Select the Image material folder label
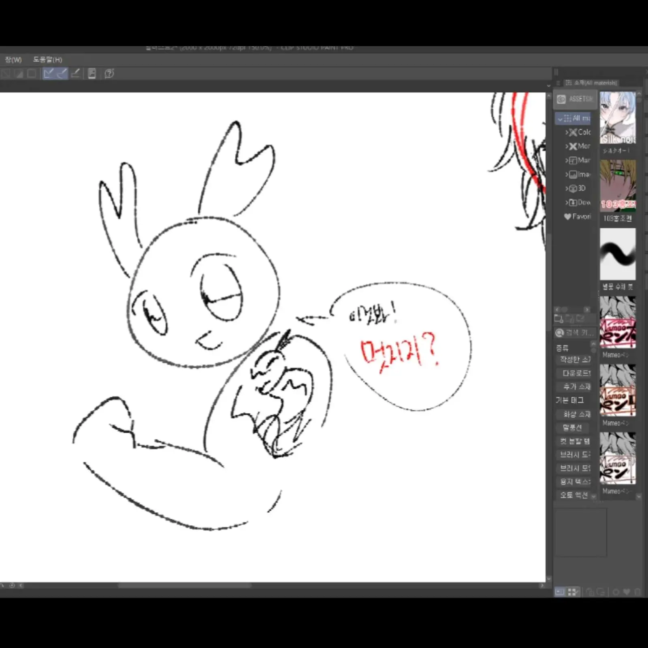 coord(584,175)
